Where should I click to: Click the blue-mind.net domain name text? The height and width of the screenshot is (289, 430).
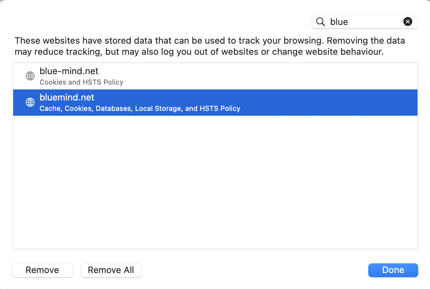pyautogui.click(x=69, y=71)
